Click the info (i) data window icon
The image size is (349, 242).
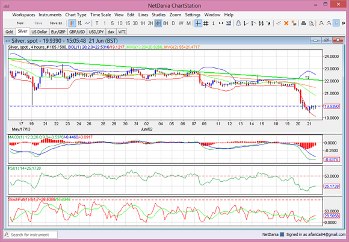[x=213, y=23]
